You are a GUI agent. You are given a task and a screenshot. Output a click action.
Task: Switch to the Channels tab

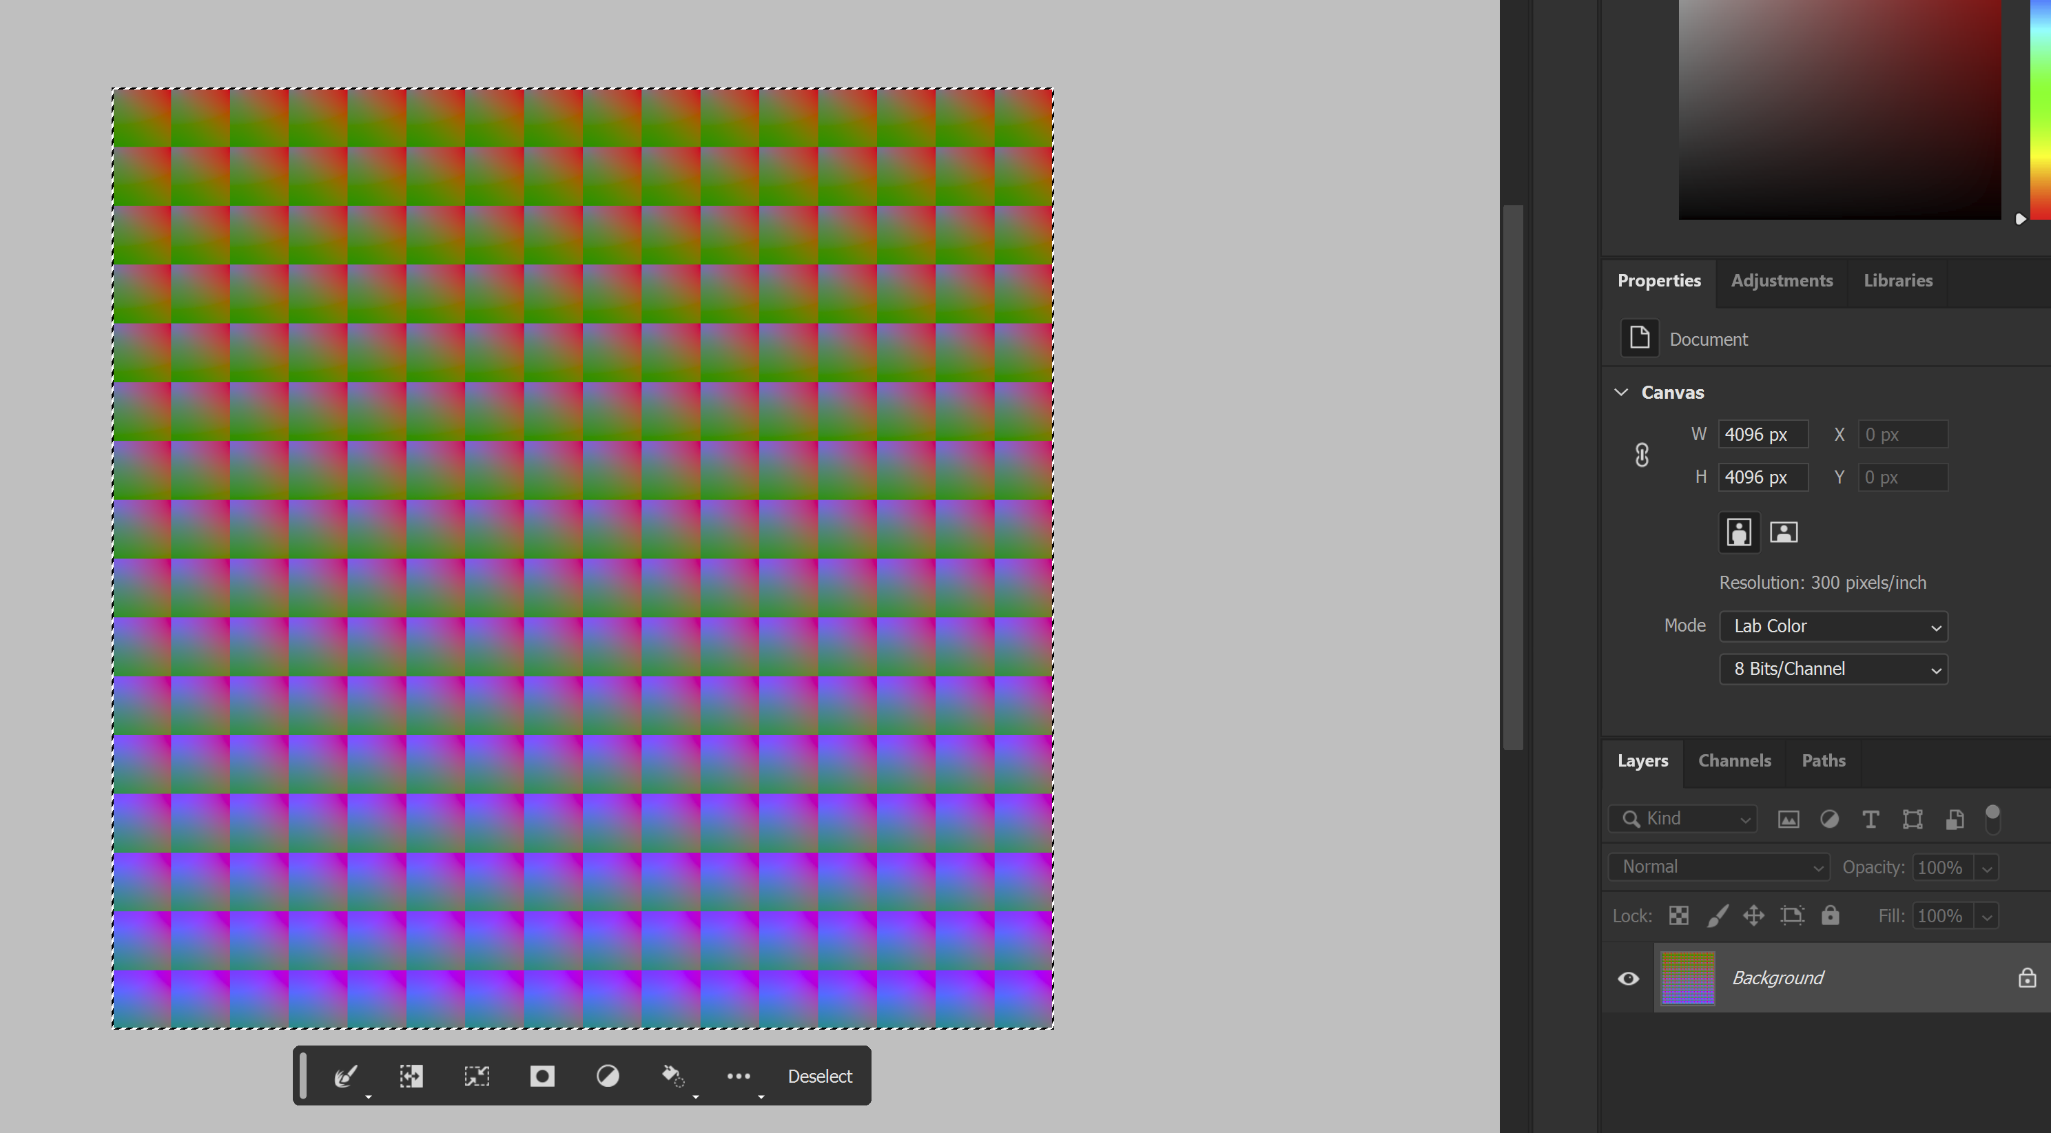pos(1734,760)
